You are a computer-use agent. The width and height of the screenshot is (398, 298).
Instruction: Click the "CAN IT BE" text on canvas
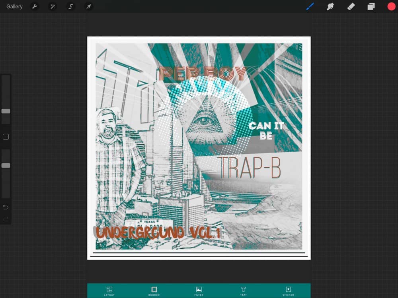(266, 131)
